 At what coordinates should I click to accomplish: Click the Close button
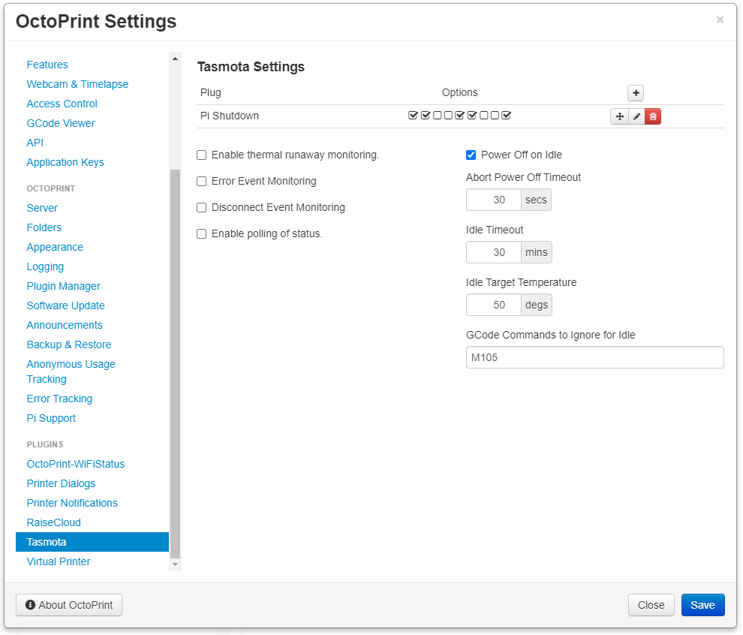651,605
